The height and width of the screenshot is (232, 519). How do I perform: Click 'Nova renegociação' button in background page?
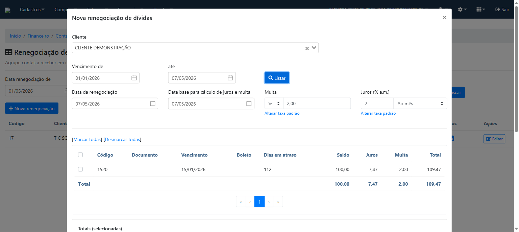pos(32,109)
